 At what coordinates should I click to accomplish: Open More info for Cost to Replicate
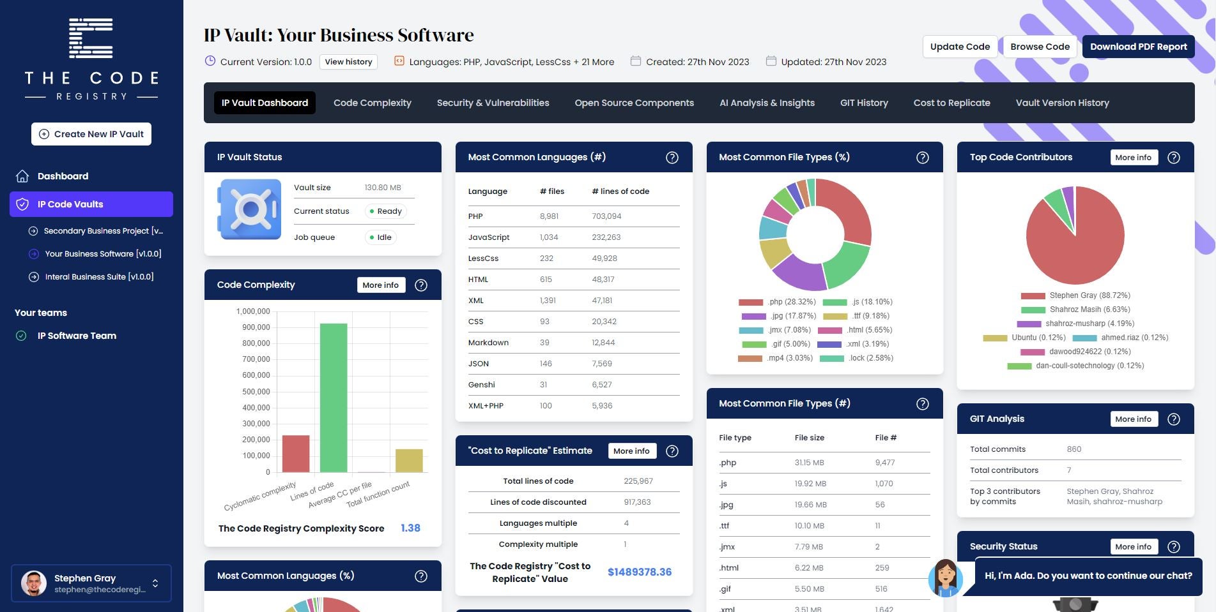631,451
